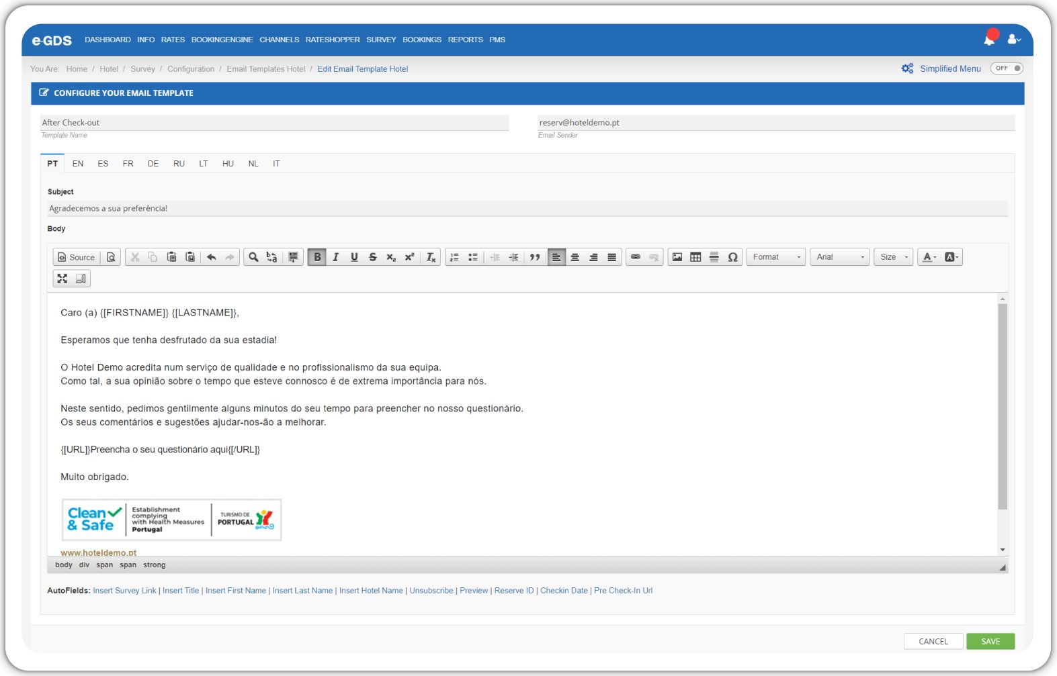Click the paste clipboard icon
The width and height of the screenshot is (1057, 676).
172,257
